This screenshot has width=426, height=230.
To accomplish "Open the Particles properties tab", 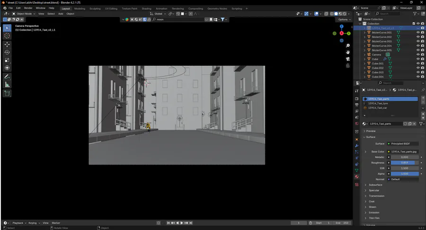I will pyautogui.click(x=357, y=152).
